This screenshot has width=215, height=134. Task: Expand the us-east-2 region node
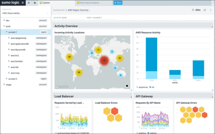6,79
